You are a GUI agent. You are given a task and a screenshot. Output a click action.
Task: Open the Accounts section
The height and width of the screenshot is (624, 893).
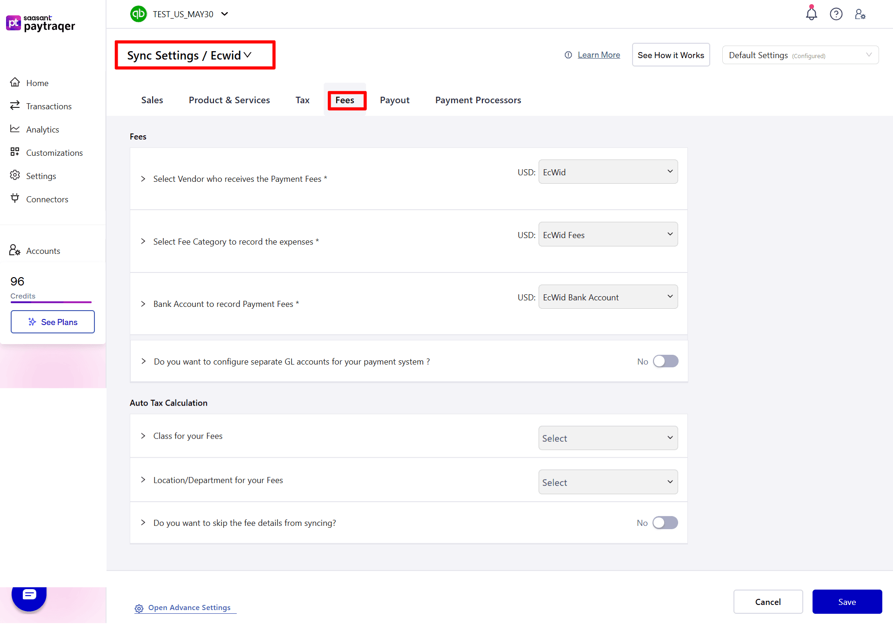tap(43, 251)
